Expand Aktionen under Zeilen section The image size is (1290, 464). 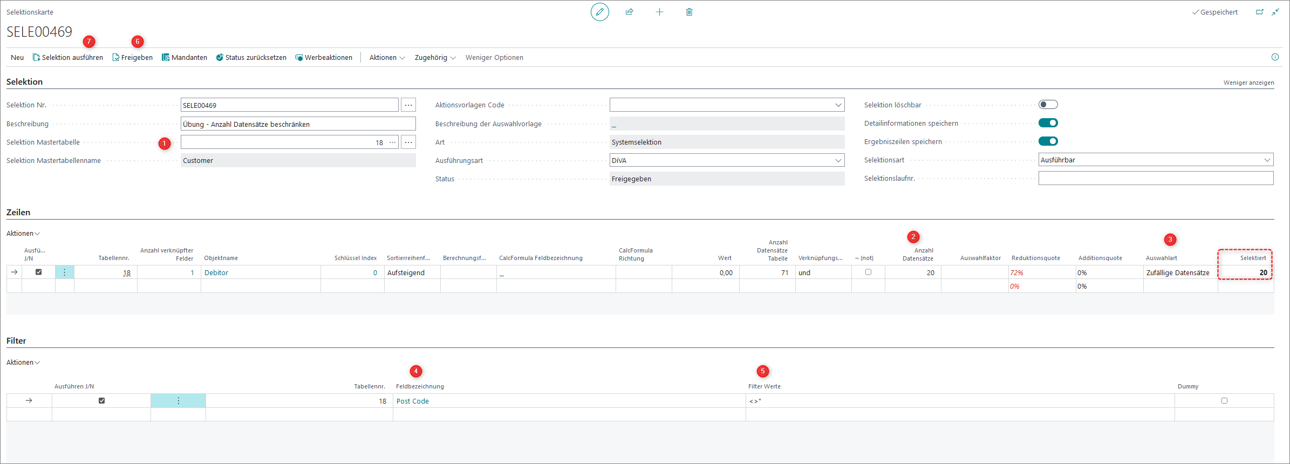tap(23, 234)
